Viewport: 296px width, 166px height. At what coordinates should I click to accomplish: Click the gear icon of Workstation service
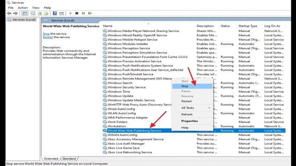105,126
